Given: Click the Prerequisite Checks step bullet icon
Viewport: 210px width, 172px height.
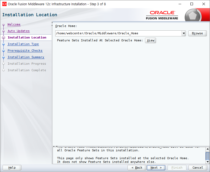Looking at the screenshot, I should 4,51.
